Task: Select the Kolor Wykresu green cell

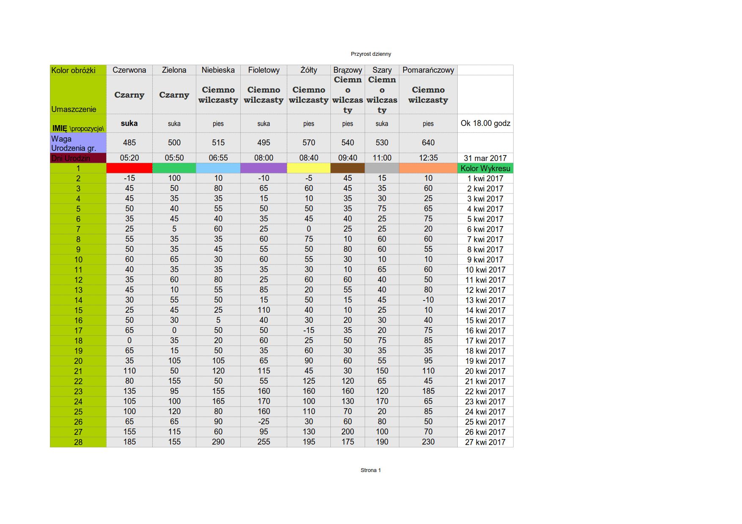Action: 485,168
